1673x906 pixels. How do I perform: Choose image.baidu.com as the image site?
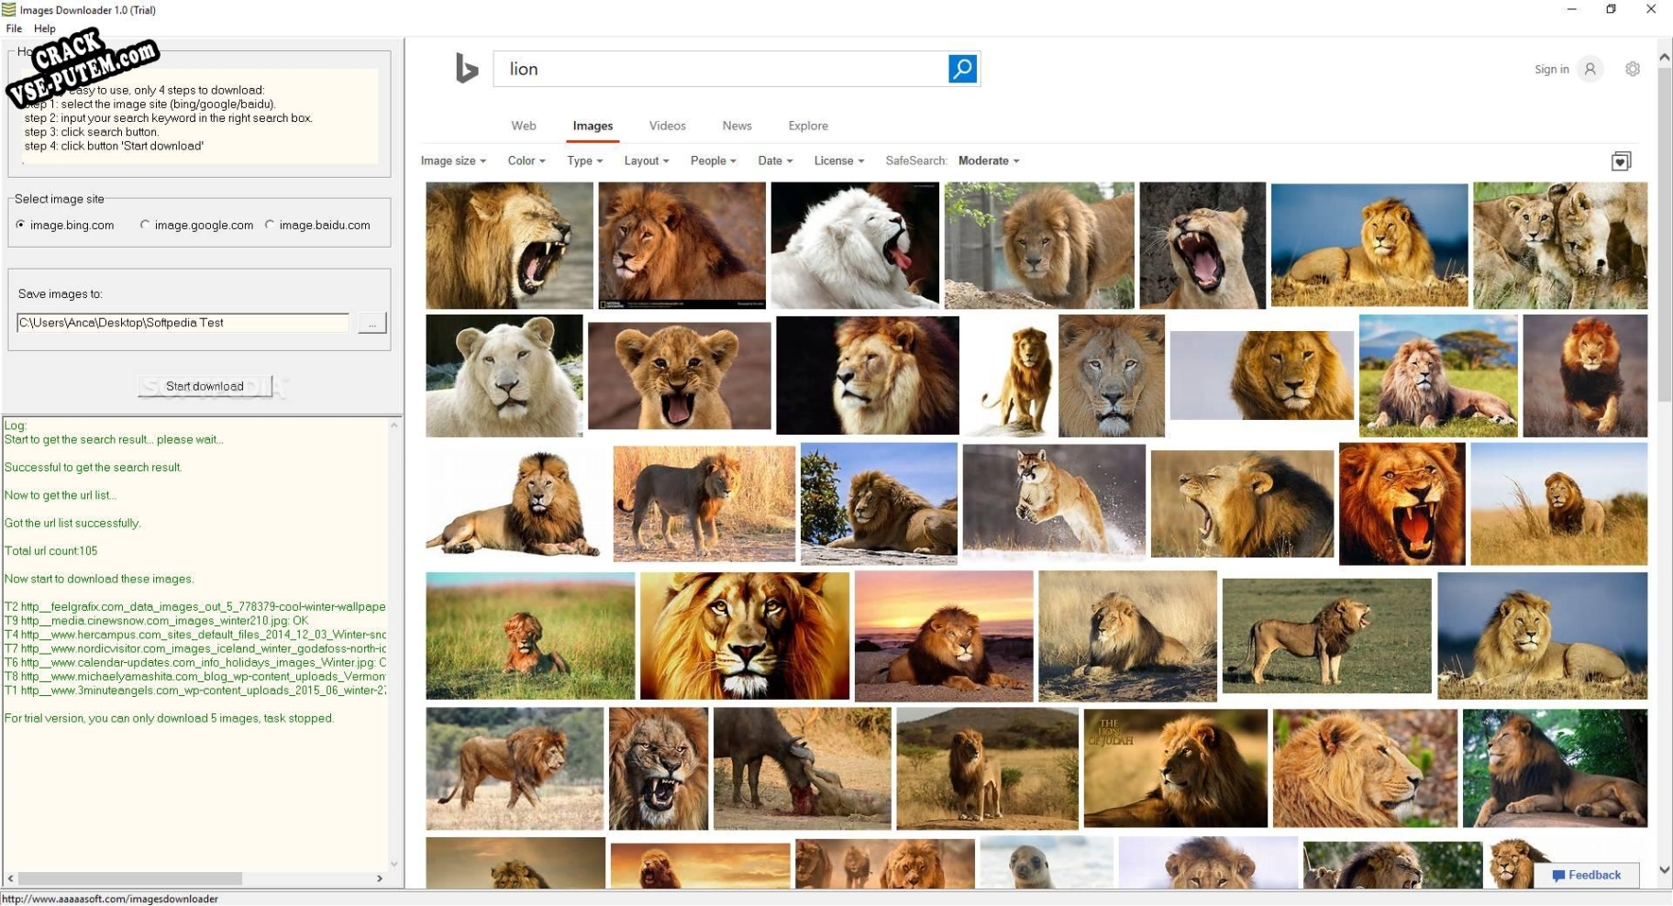coord(270,225)
